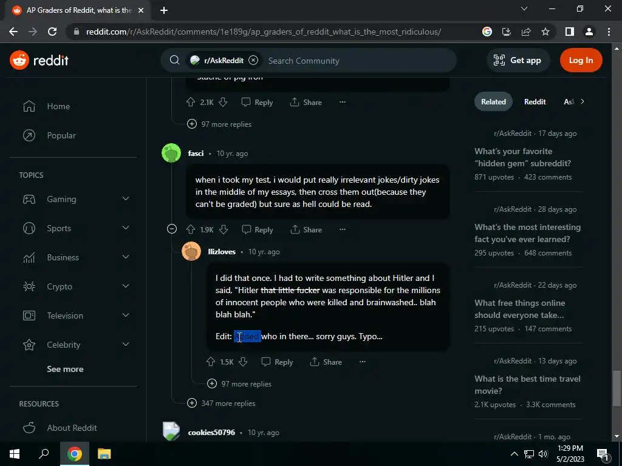Click the Get app button
The width and height of the screenshot is (622, 466).
point(518,60)
